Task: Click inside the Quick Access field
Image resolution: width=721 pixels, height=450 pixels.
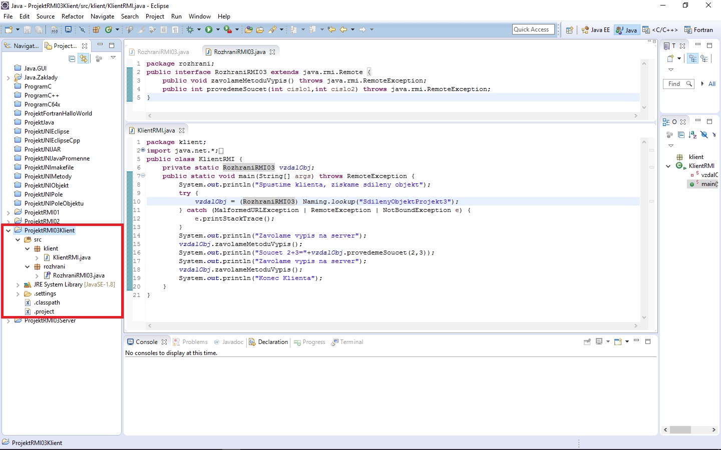Action: 533,29
